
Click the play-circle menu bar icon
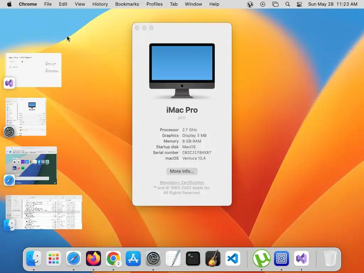(x=263, y=4)
